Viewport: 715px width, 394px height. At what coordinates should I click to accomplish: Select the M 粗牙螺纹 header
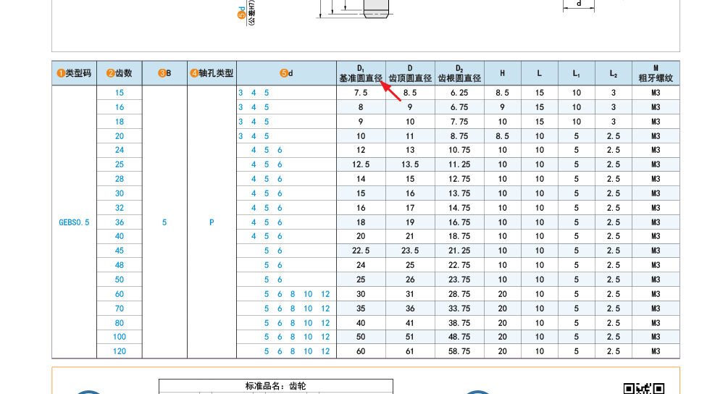[x=656, y=73]
